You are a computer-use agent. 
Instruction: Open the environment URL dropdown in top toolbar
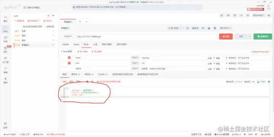[x=259, y=15]
